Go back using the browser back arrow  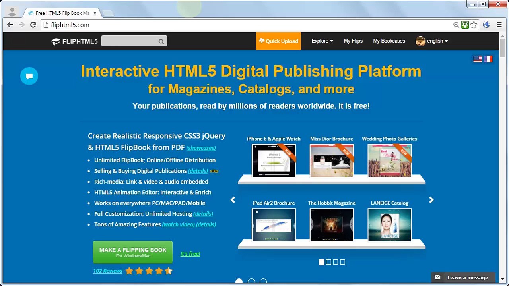point(10,25)
